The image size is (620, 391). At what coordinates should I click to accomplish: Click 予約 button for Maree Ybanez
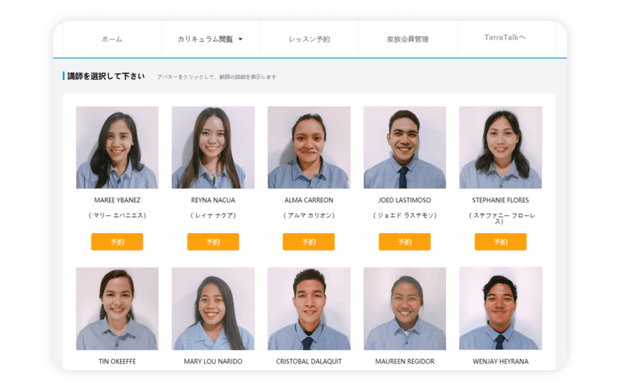(x=117, y=242)
